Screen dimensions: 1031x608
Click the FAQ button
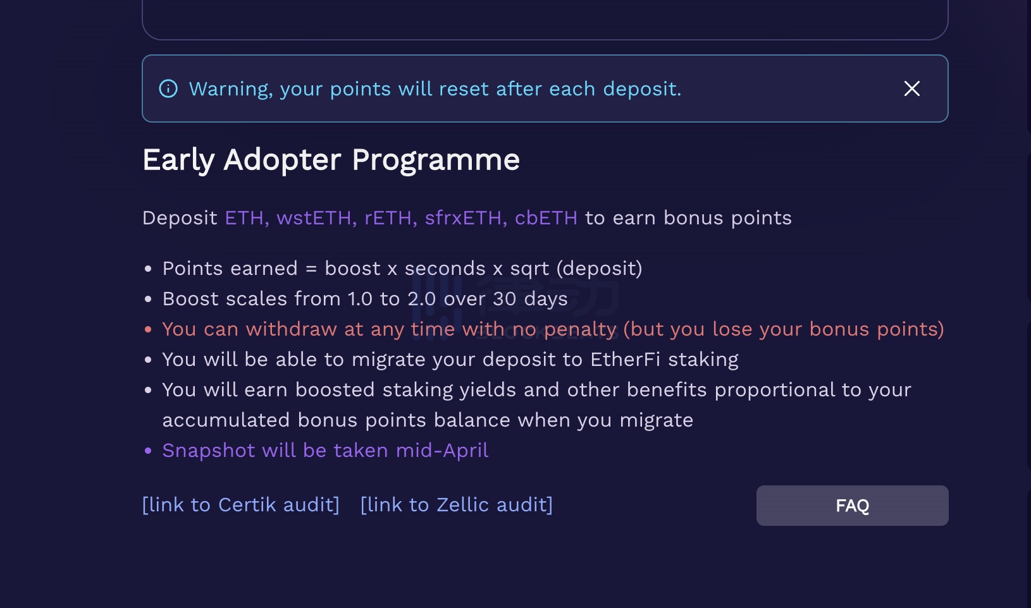pos(852,506)
